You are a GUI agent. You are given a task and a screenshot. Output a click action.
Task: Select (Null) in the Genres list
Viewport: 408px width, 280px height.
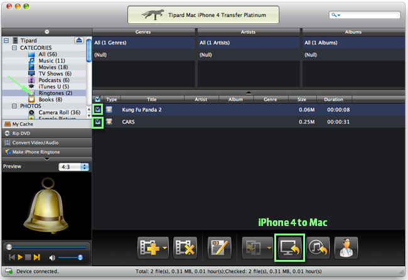[x=143, y=55]
